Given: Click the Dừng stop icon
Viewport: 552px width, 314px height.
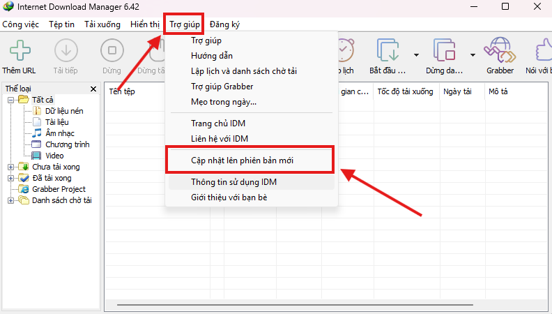Looking at the screenshot, I should tap(112, 50).
